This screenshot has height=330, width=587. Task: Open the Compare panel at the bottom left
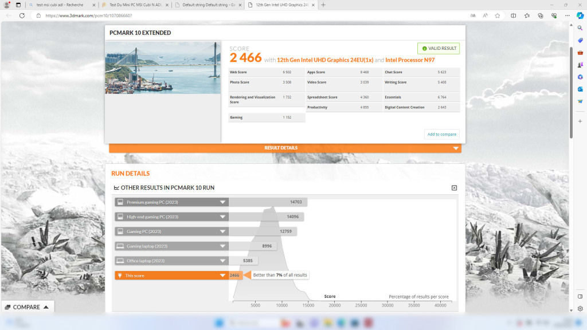(28, 307)
